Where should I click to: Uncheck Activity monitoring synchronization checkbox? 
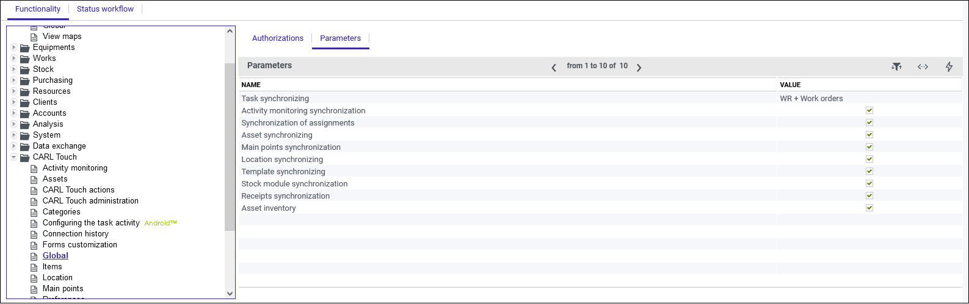(869, 110)
